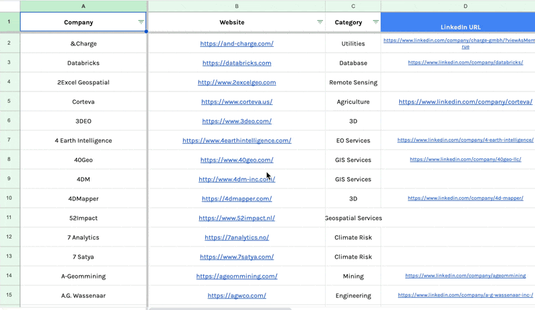
Task: Select the 7 Analytics company cell
Action: pyautogui.click(x=83, y=238)
